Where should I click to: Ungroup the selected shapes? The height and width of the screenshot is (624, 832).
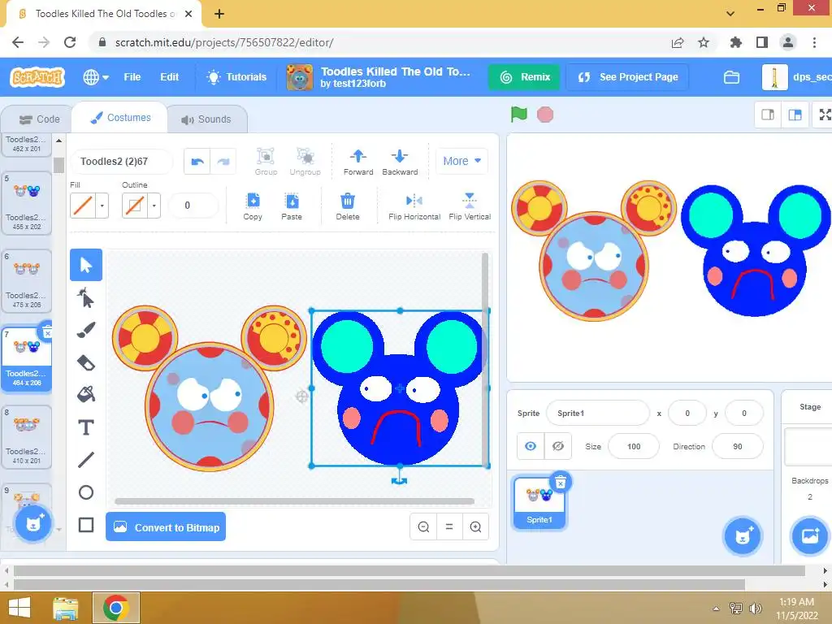pos(305,162)
